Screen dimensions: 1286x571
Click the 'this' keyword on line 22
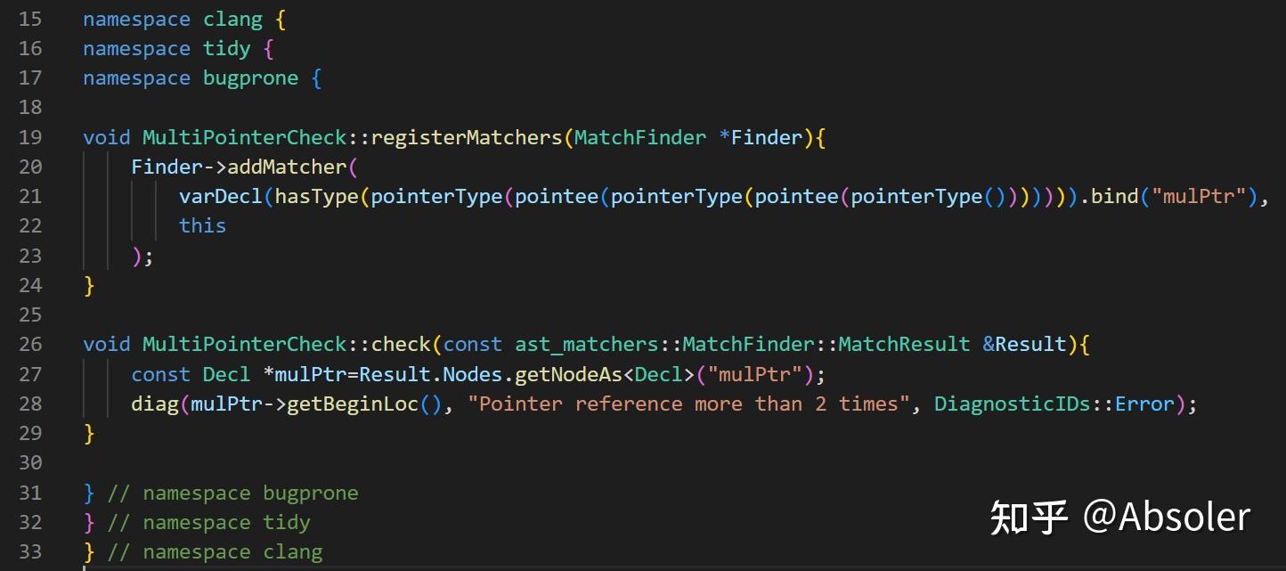point(202,225)
